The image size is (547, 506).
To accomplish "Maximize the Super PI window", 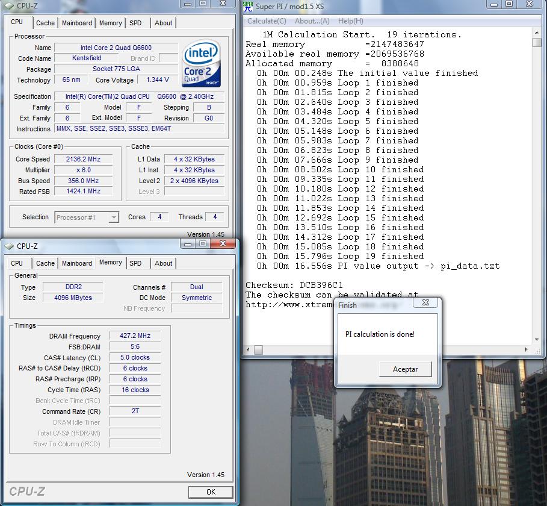I will coord(509,4).
